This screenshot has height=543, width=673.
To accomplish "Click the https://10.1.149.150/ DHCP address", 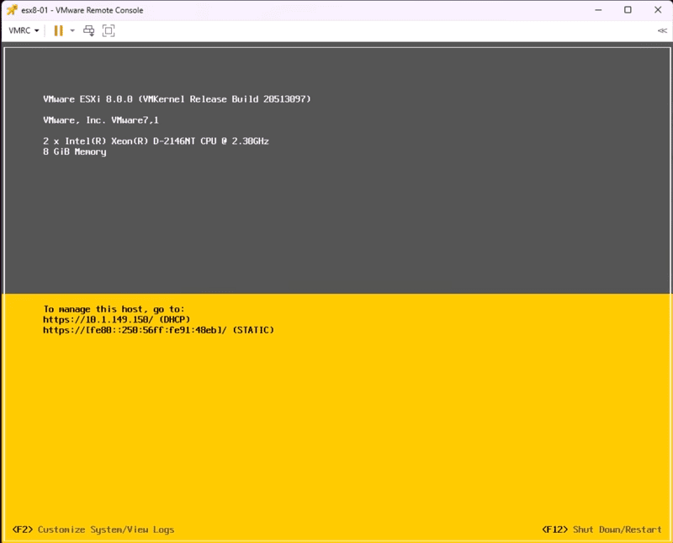I will click(116, 319).
